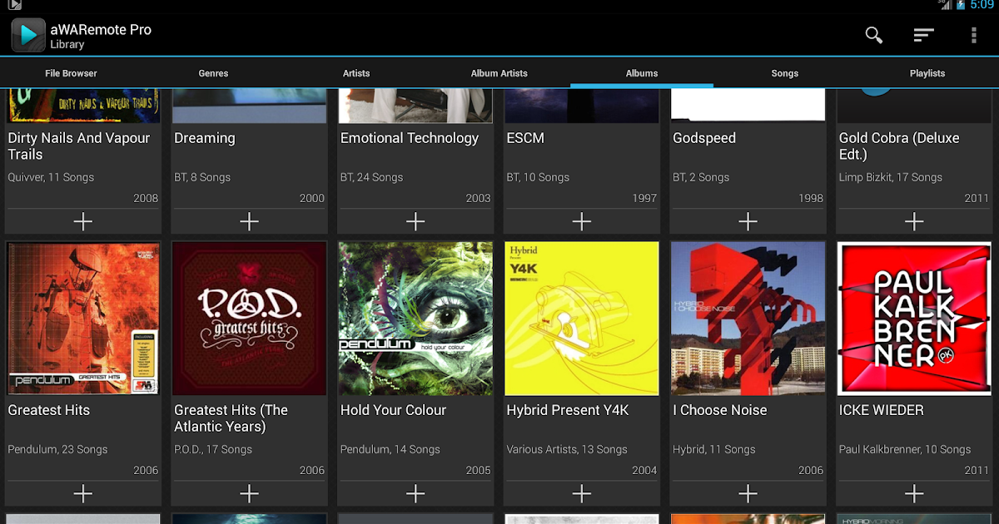The width and height of the screenshot is (999, 524).
Task: Select the 'Gold Cobra (Deluxe Edt.)' title
Action: 899,146
